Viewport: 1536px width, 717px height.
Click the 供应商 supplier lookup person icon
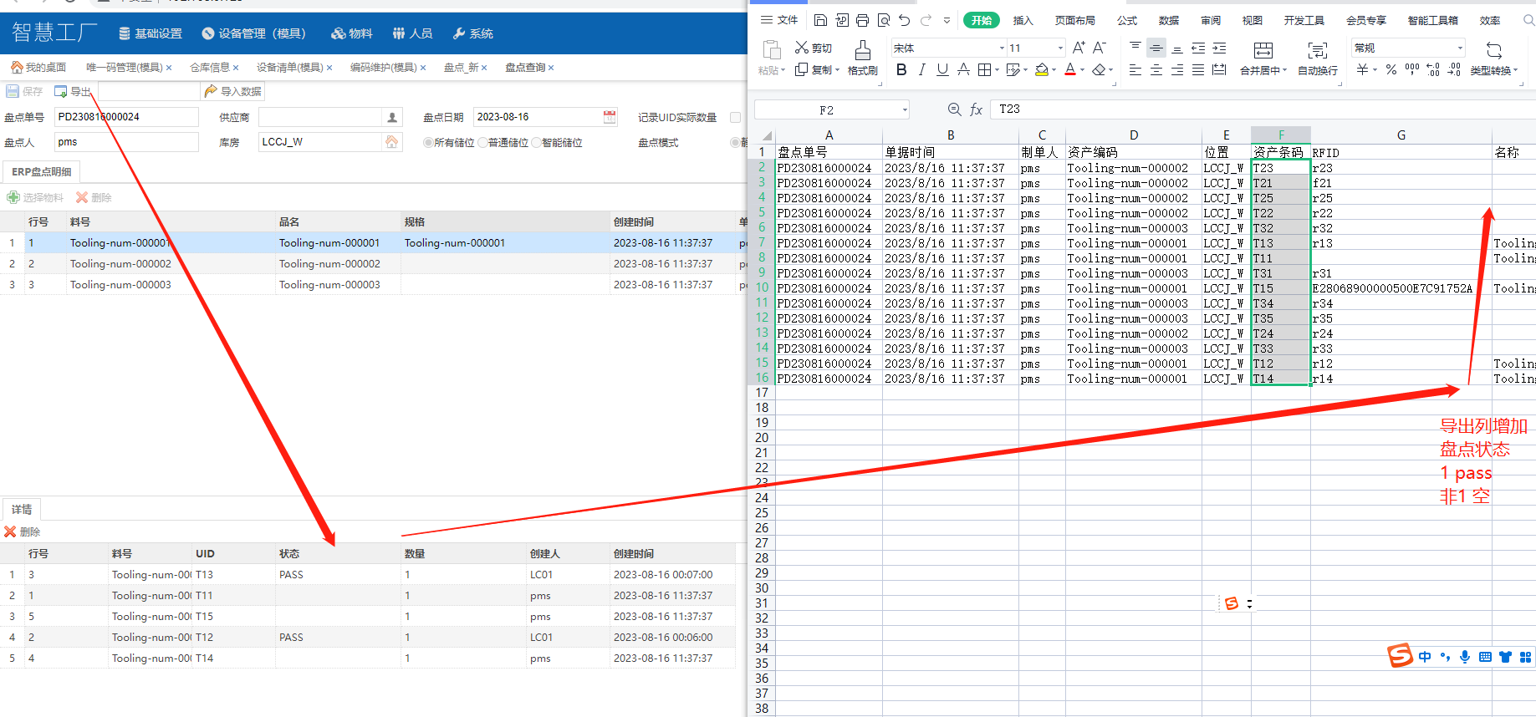pyautogui.click(x=391, y=118)
